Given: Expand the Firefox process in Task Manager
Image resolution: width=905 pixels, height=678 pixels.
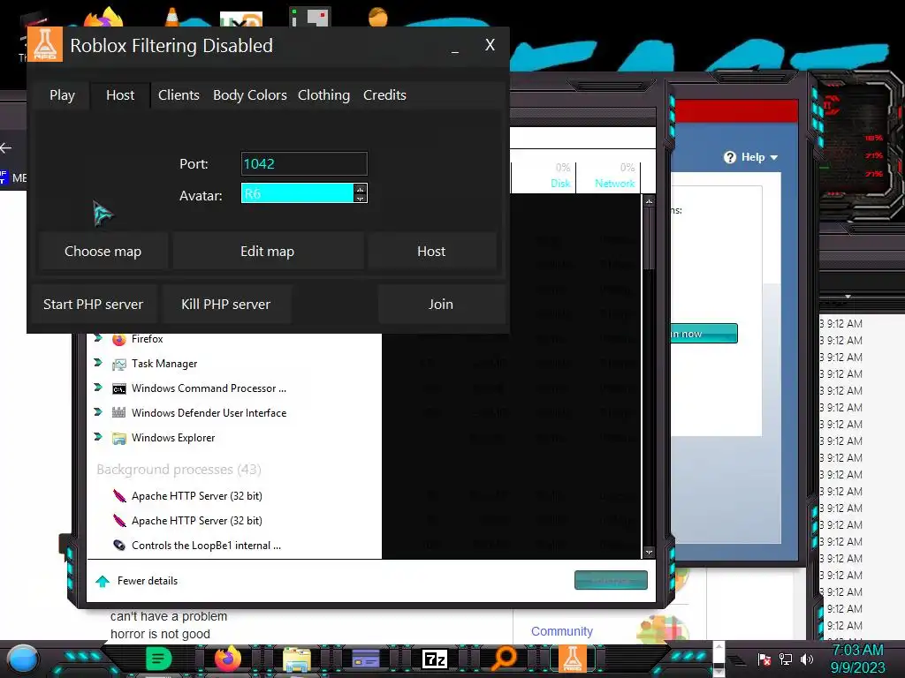Looking at the screenshot, I should 98,338.
